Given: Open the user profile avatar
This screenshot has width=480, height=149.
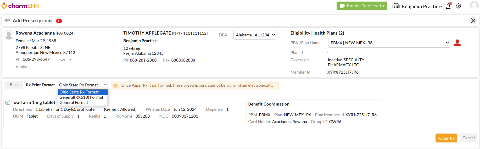Looking at the screenshot, I should pyautogui.click(x=474, y=5).
